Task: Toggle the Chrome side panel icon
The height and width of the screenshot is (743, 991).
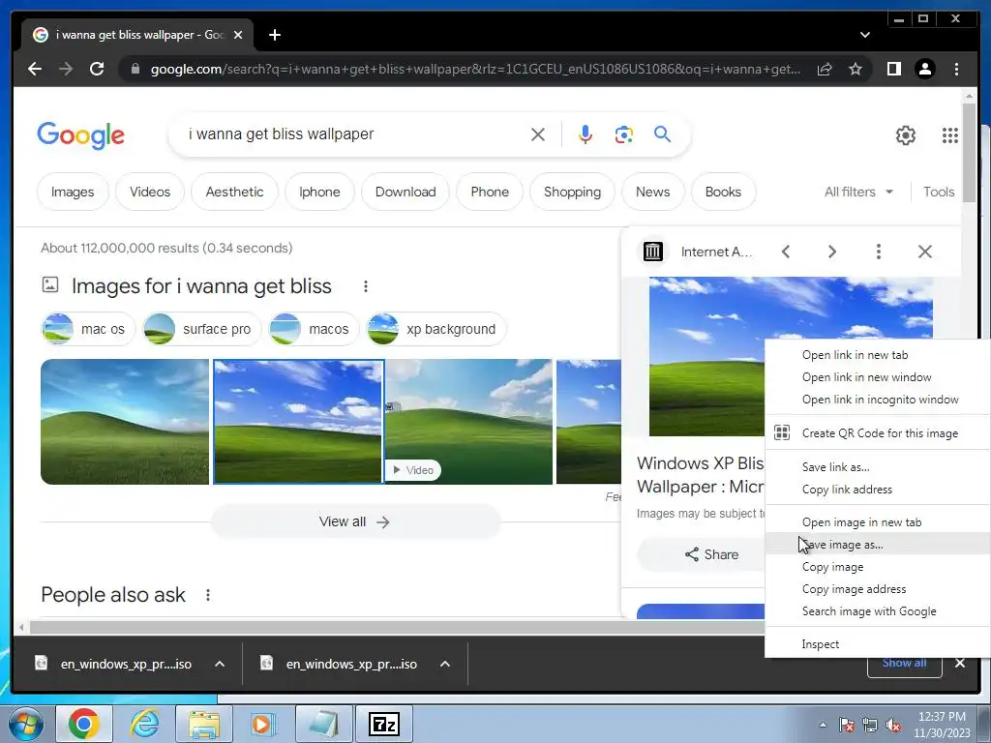Action: click(x=893, y=69)
